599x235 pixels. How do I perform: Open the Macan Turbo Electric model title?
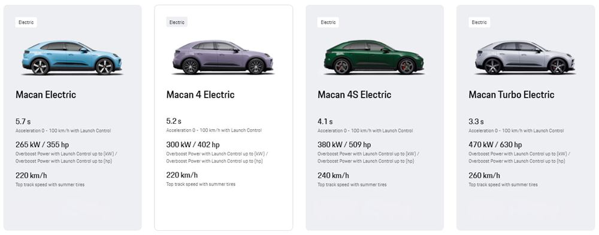[x=512, y=94]
